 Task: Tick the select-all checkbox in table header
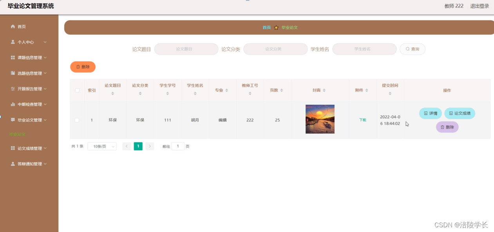point(77,91)
